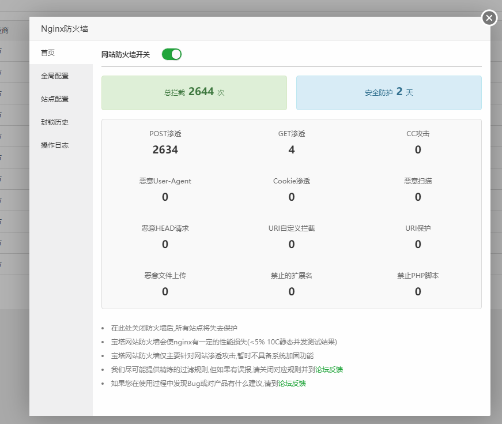Click the POST渗透 count 2634
This screenshot has height=424, width=502.
[x=165, y=149]
